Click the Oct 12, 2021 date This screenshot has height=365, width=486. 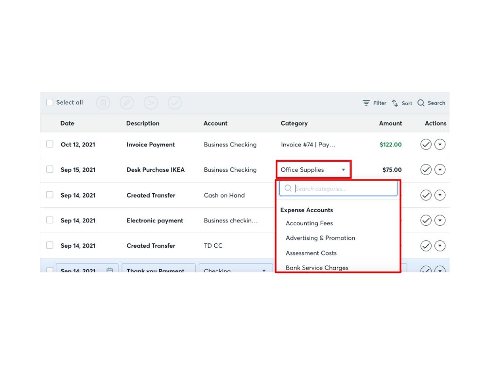pos(78,145)
